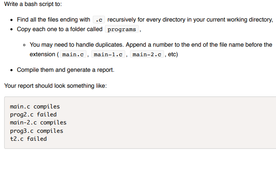Click the "main-1.c" inline code example
Screen dimensions: 276x189
(x=108, y=54)
